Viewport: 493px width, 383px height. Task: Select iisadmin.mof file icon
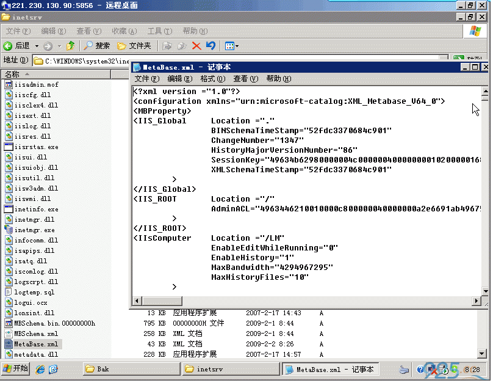pyautogui.click(x=9, y=85)
